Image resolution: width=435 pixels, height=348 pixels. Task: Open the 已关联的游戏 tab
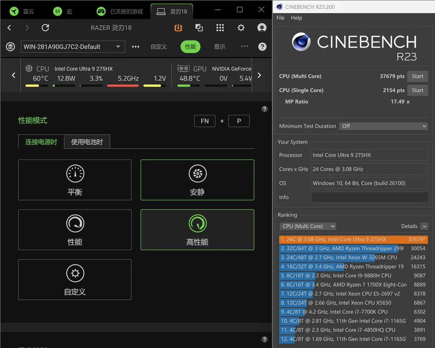(x=120, y=11)
